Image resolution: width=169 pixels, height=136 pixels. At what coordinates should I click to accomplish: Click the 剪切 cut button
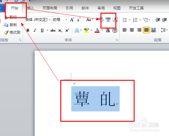(11, 17)
